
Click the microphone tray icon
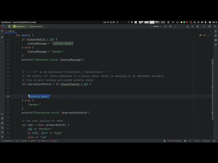click(x=206, y=22)
